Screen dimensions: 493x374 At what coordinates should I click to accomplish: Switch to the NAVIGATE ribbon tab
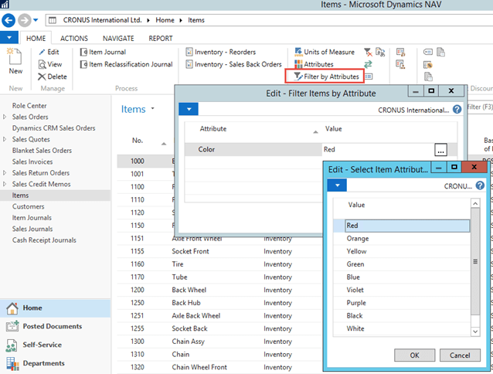point(118,39)
